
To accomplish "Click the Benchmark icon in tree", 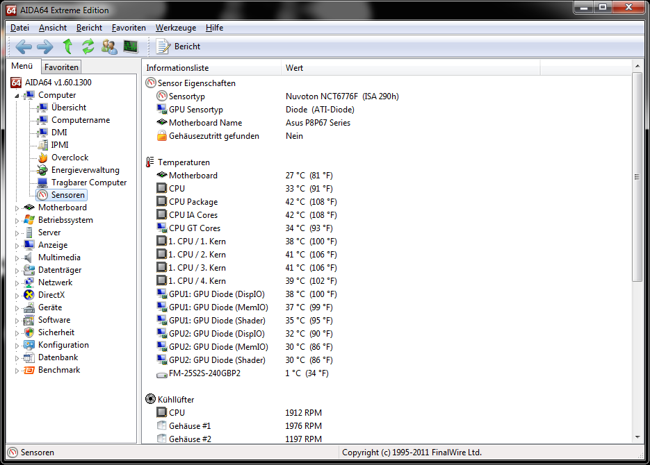I will coord(29,370).
